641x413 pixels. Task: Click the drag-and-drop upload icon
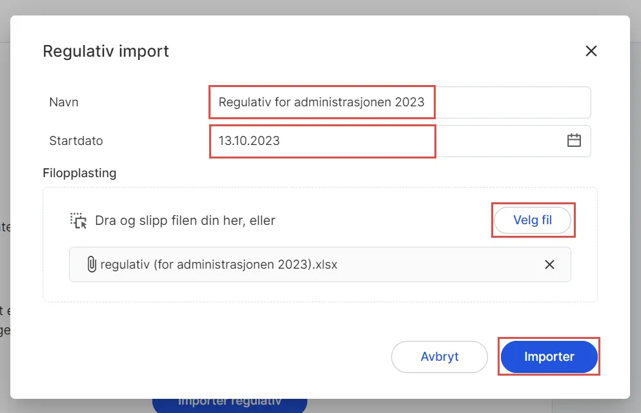(79, 220)
